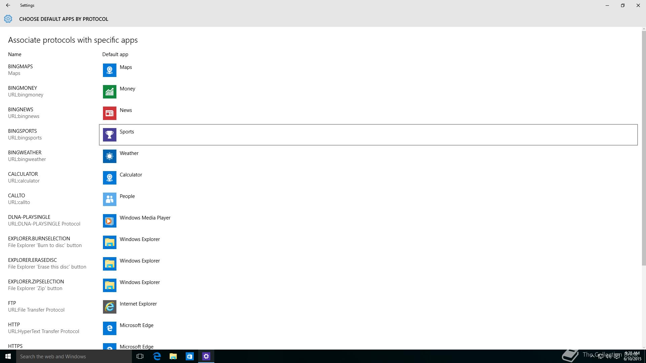Click Windows Explorer icon for EXPLORER.ERASEDISC
Screen dimensions: 646x363
[x=109, y=264]
